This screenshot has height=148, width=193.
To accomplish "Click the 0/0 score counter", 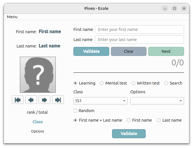I will [178, 63].
